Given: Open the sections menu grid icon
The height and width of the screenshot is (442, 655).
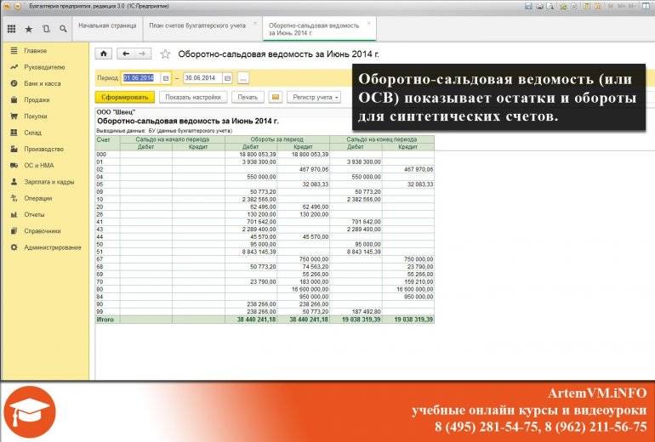Looking at the screenshot, I should pyautogui.click(x=11, y=29).
